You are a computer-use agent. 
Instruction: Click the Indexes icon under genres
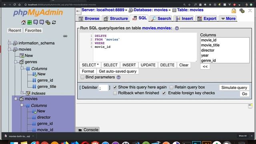(28, 93)
